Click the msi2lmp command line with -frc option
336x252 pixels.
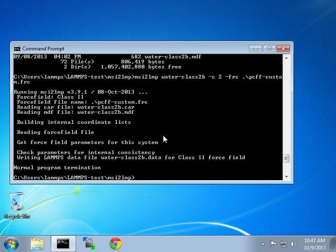(148, 79)
